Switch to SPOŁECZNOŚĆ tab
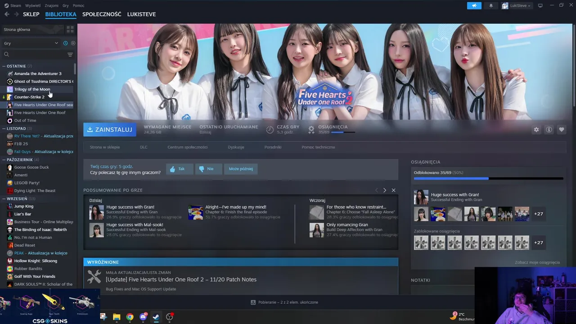The image size is (576, 324). (102, 14)
